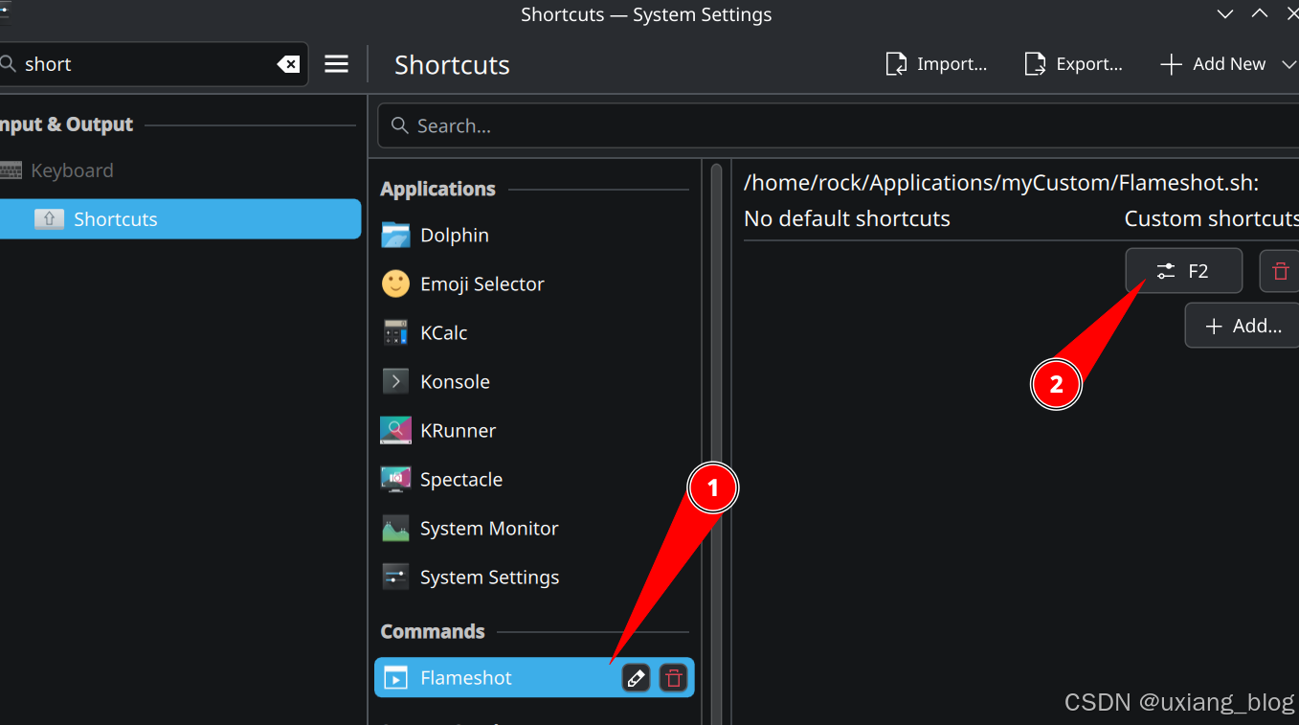The width and height of the screenshot is (1299, 725).
Task: Select the Konsole label
Action: click(455, 381)
